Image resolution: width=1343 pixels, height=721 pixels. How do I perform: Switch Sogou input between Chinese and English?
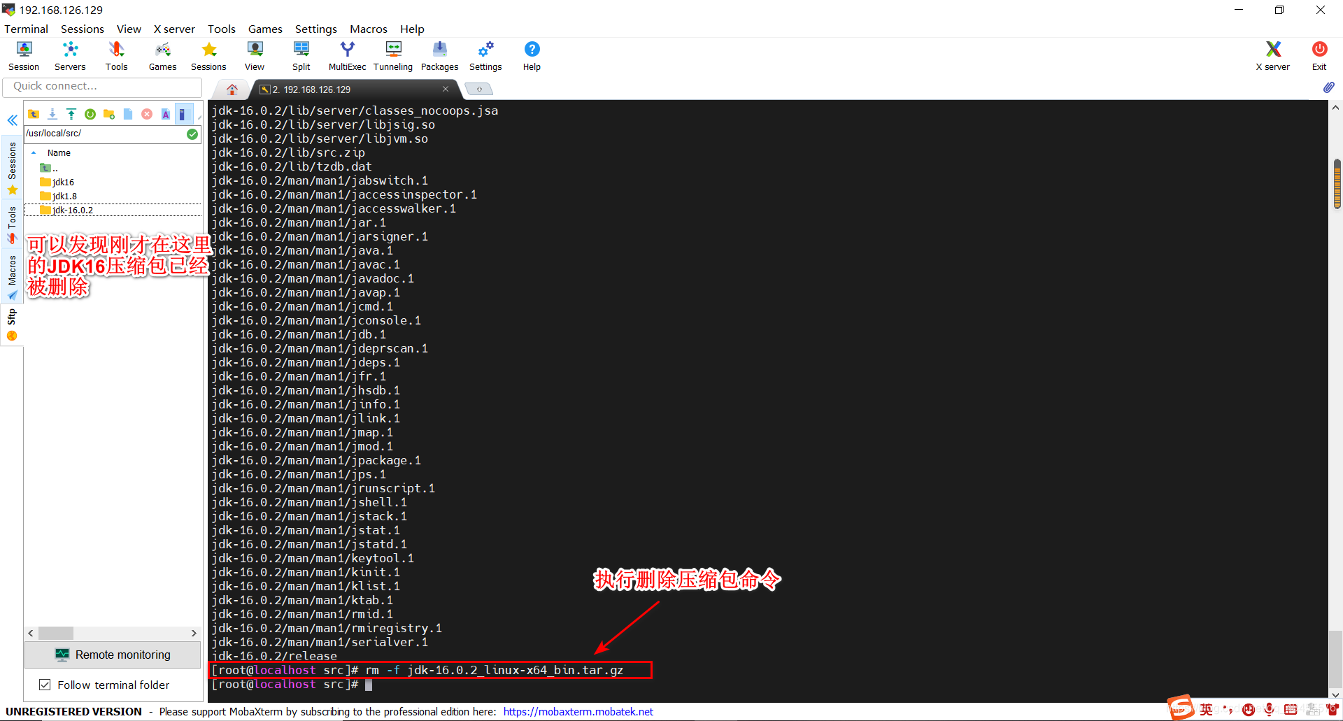tap(1206, 710)
